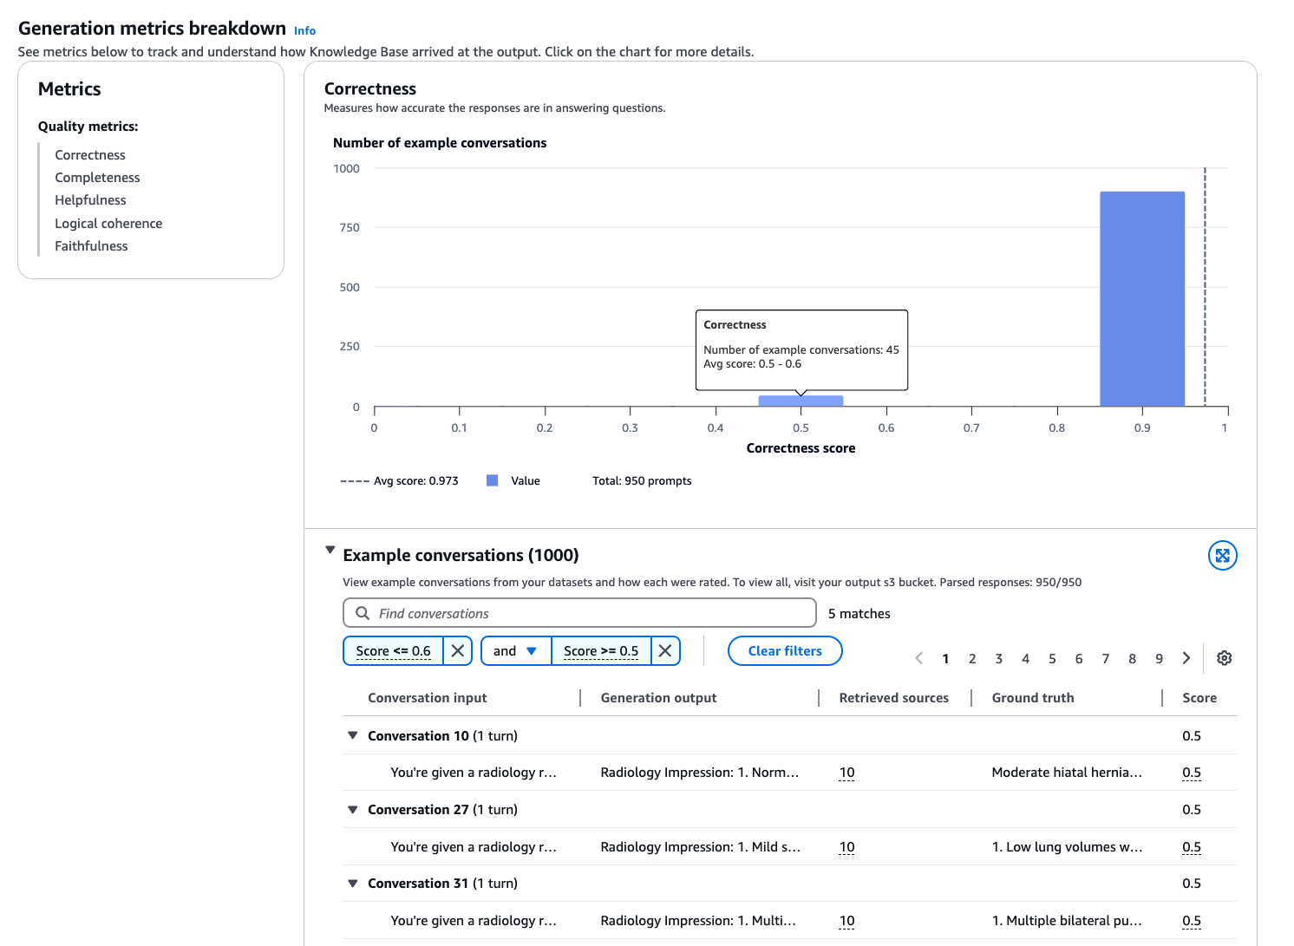Collapse Conversation 27
Viewport: 1294px width, 946px height.
click(352, 808)
